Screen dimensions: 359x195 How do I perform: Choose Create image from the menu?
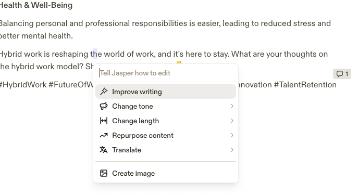click(166, 173)
